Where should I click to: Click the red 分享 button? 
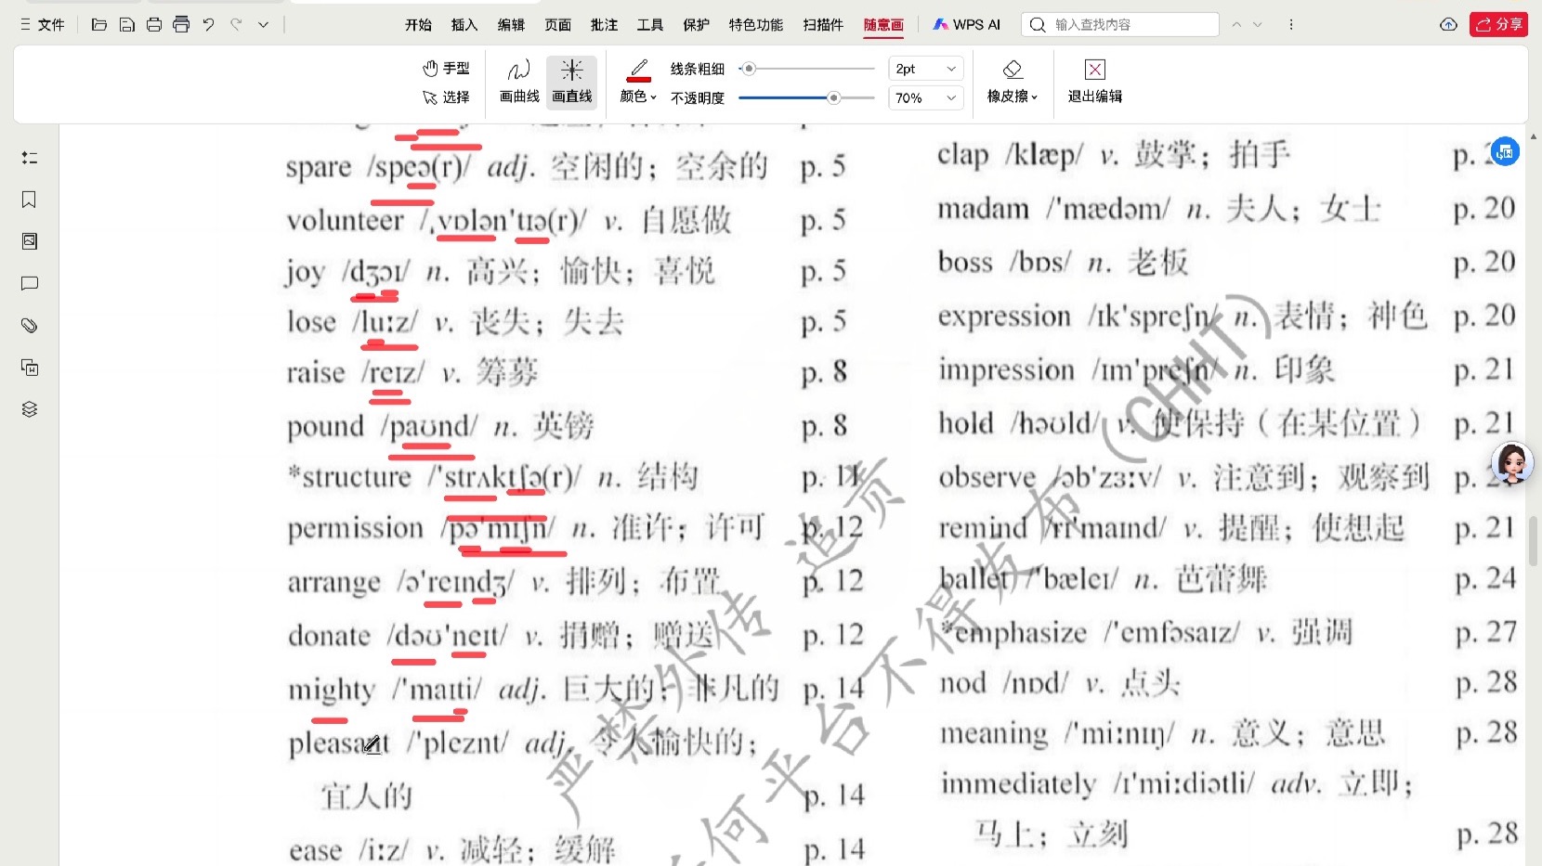(x=1498, y=25)
